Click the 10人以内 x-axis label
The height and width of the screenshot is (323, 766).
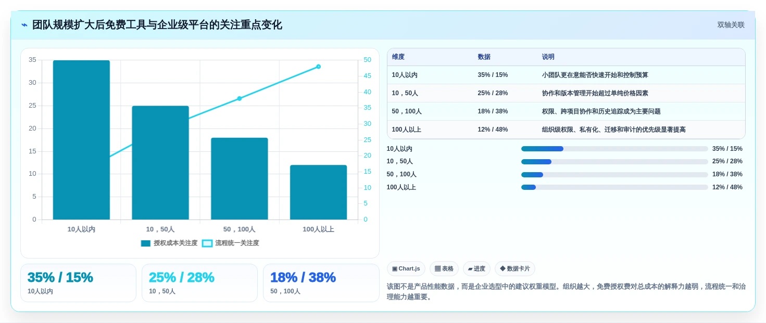pyautogui.click(x=81, y=229)
